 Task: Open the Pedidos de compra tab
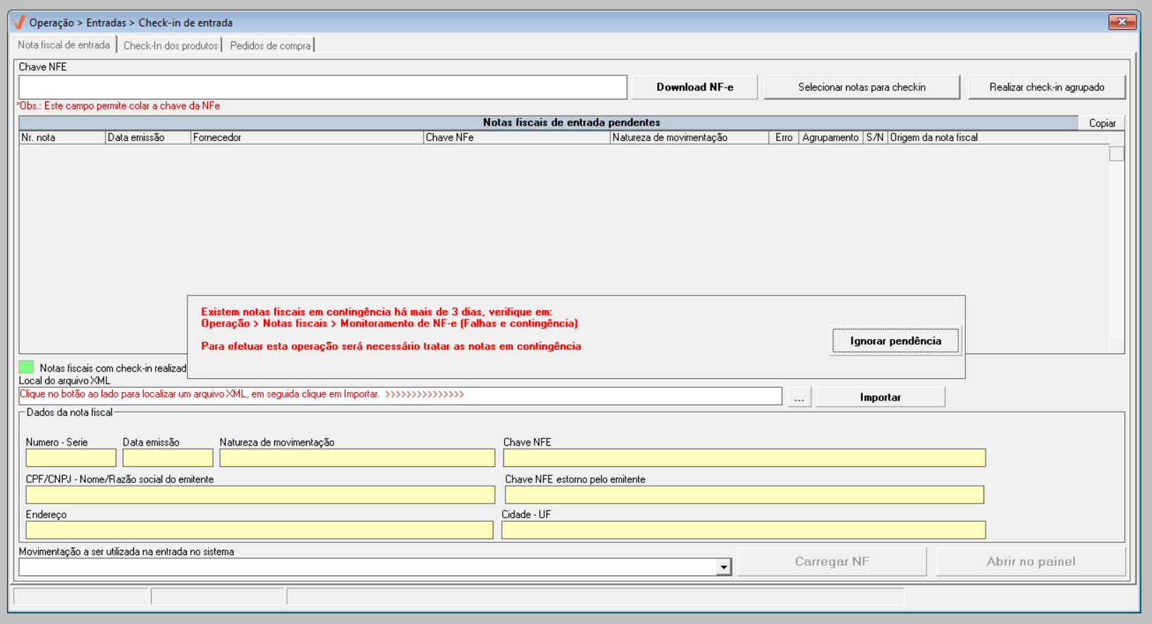tap(270, 46)
